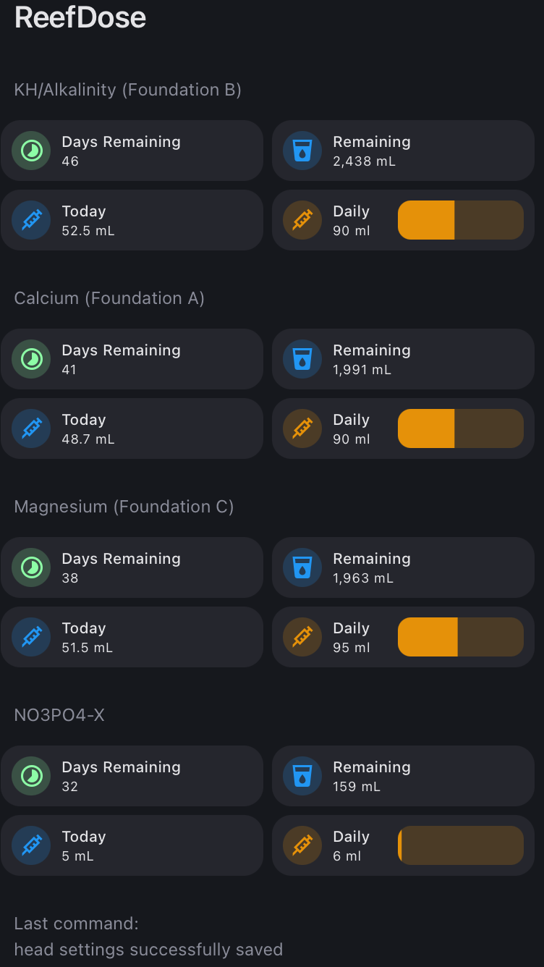Click the NO3PO4-X Today syringe icon
The image size is (544, 967).
pos(31,845)
